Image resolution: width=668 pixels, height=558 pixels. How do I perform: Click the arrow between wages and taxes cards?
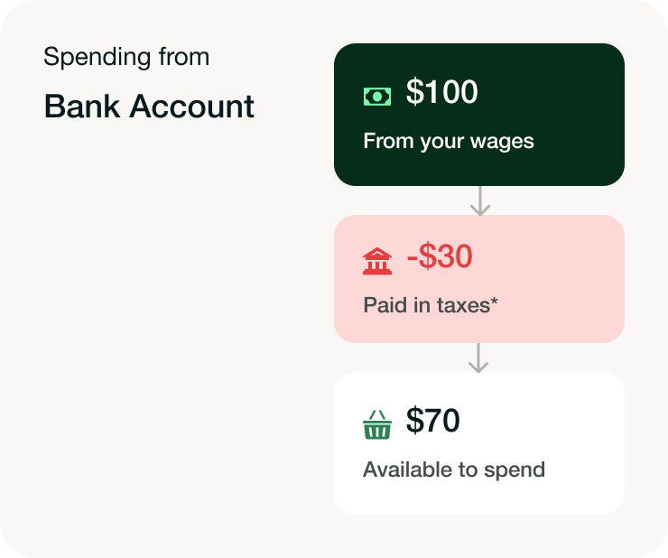(480, 200)
